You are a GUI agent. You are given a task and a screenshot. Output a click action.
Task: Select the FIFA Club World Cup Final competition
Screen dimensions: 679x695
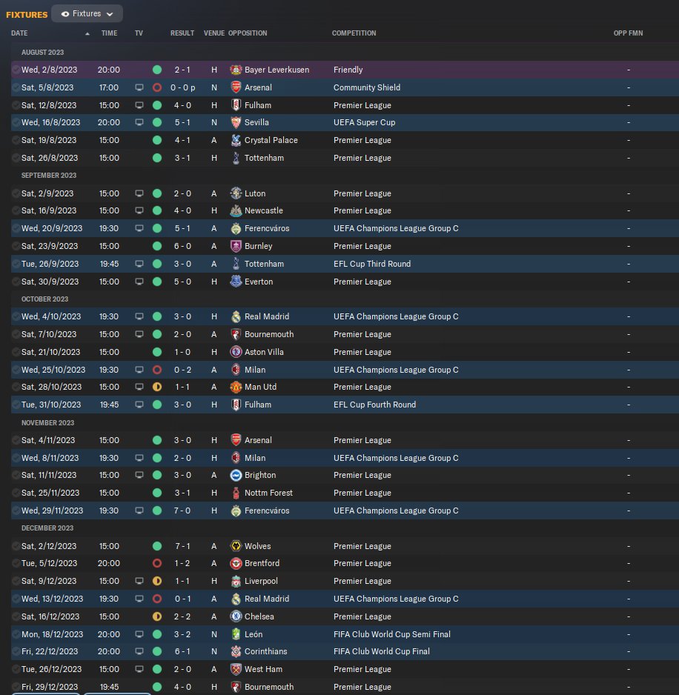point(382,651)
